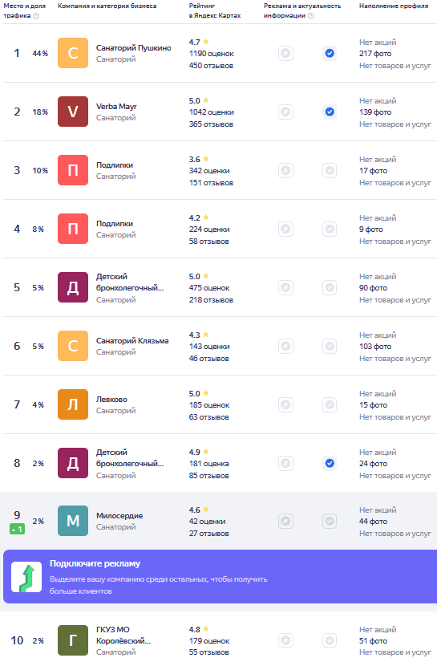
Task: Click the blue verified checkmark for Verba Mayr
Action: coord(330,112)
